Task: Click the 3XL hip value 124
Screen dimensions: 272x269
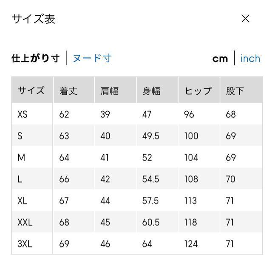Action: (191, 244)
